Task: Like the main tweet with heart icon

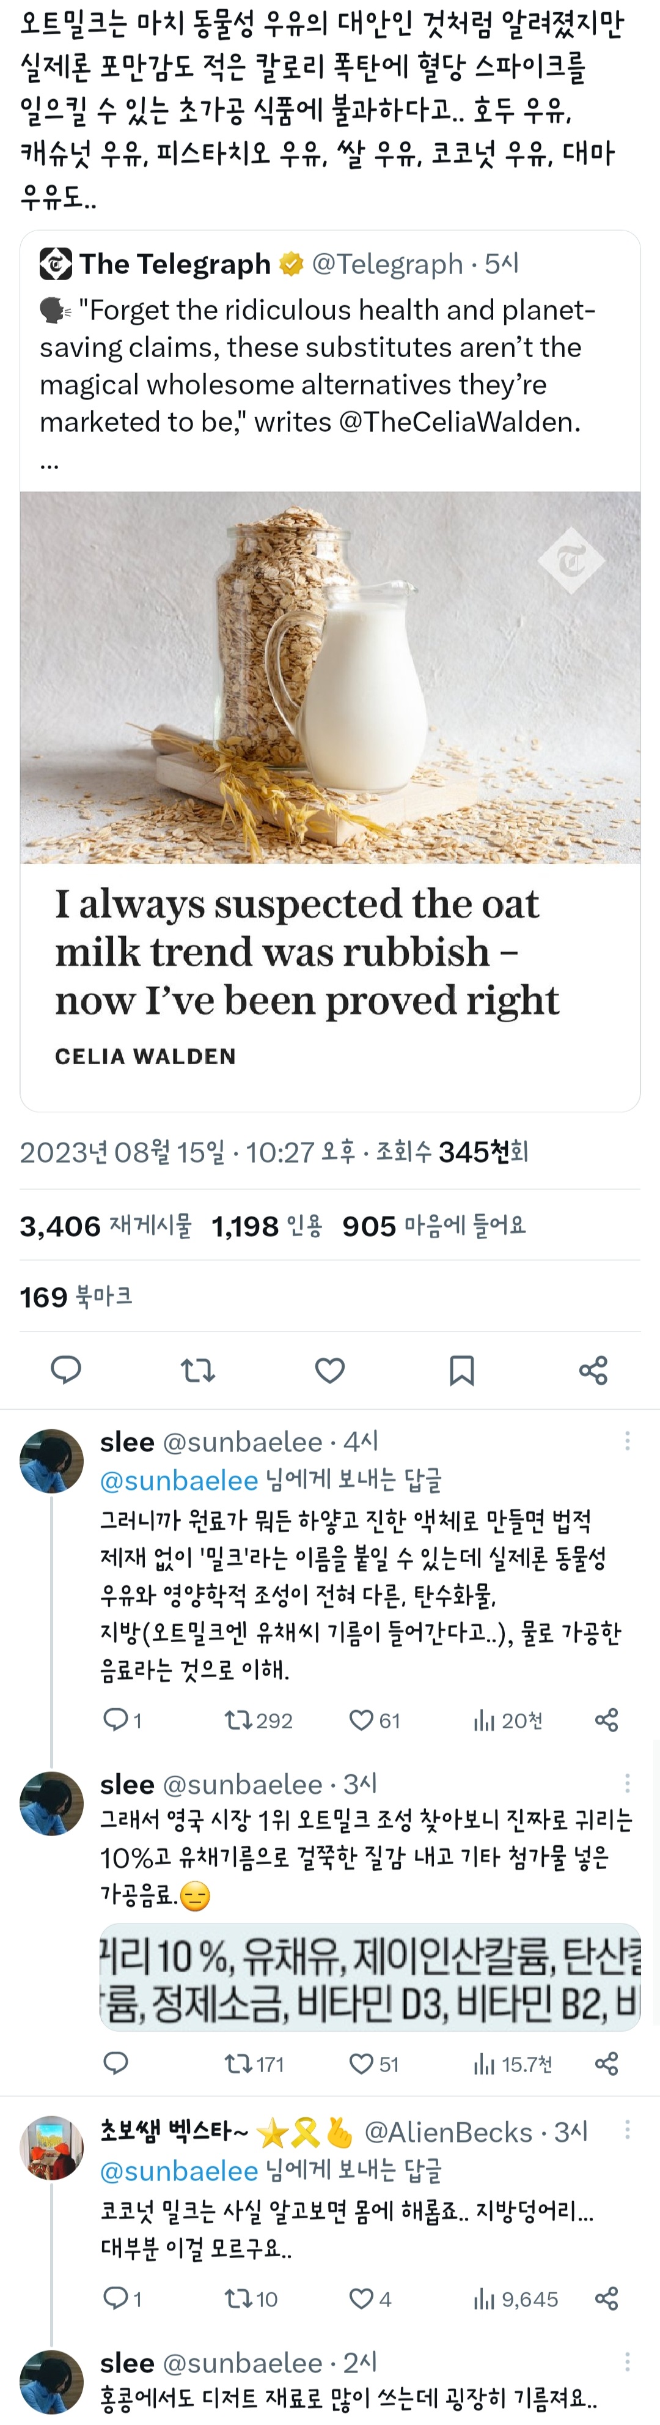Action: coord(329,1370)
